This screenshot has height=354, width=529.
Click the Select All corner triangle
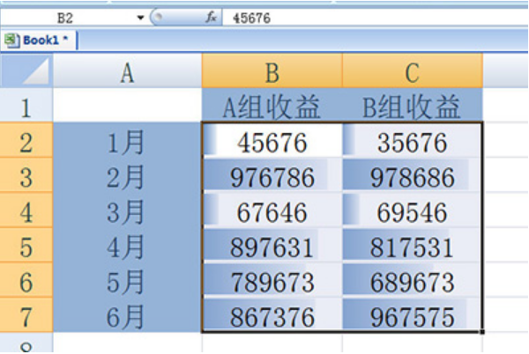pos(26,70)
